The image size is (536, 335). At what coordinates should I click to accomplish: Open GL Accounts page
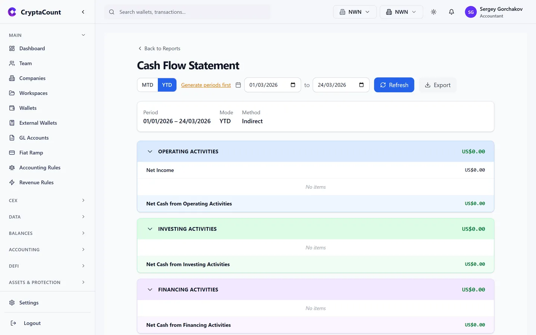pyautogui.click(x=47, y=138)
